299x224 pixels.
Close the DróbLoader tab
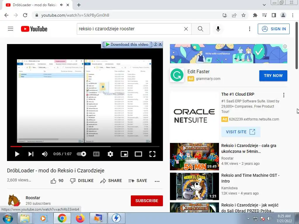click(x=68, y=5)
